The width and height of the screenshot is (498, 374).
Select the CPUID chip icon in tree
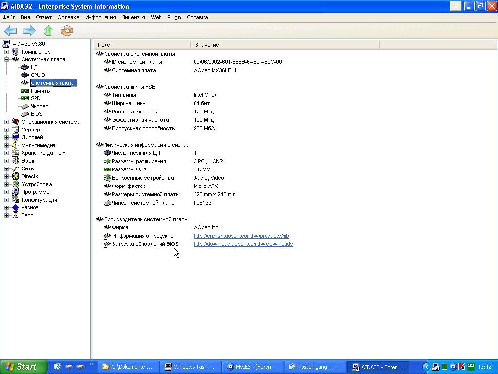pyautogui.click(x=25, y=75)
